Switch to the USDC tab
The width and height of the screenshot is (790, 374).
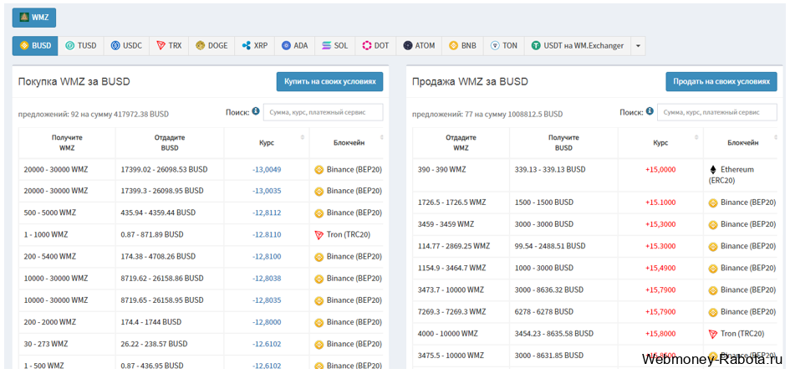tap(126, 45)
